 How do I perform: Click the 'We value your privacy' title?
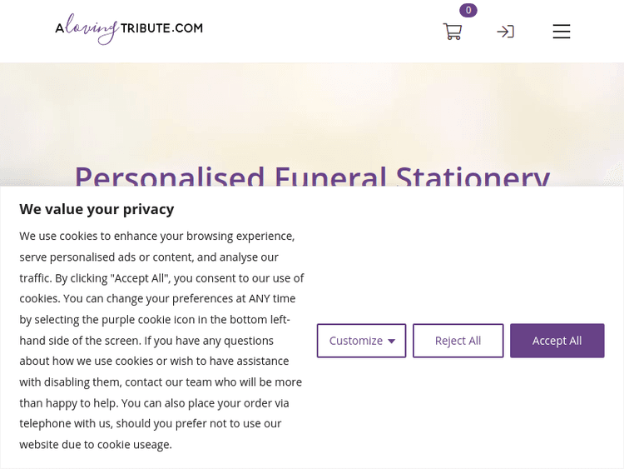click(x=97, y=209)
